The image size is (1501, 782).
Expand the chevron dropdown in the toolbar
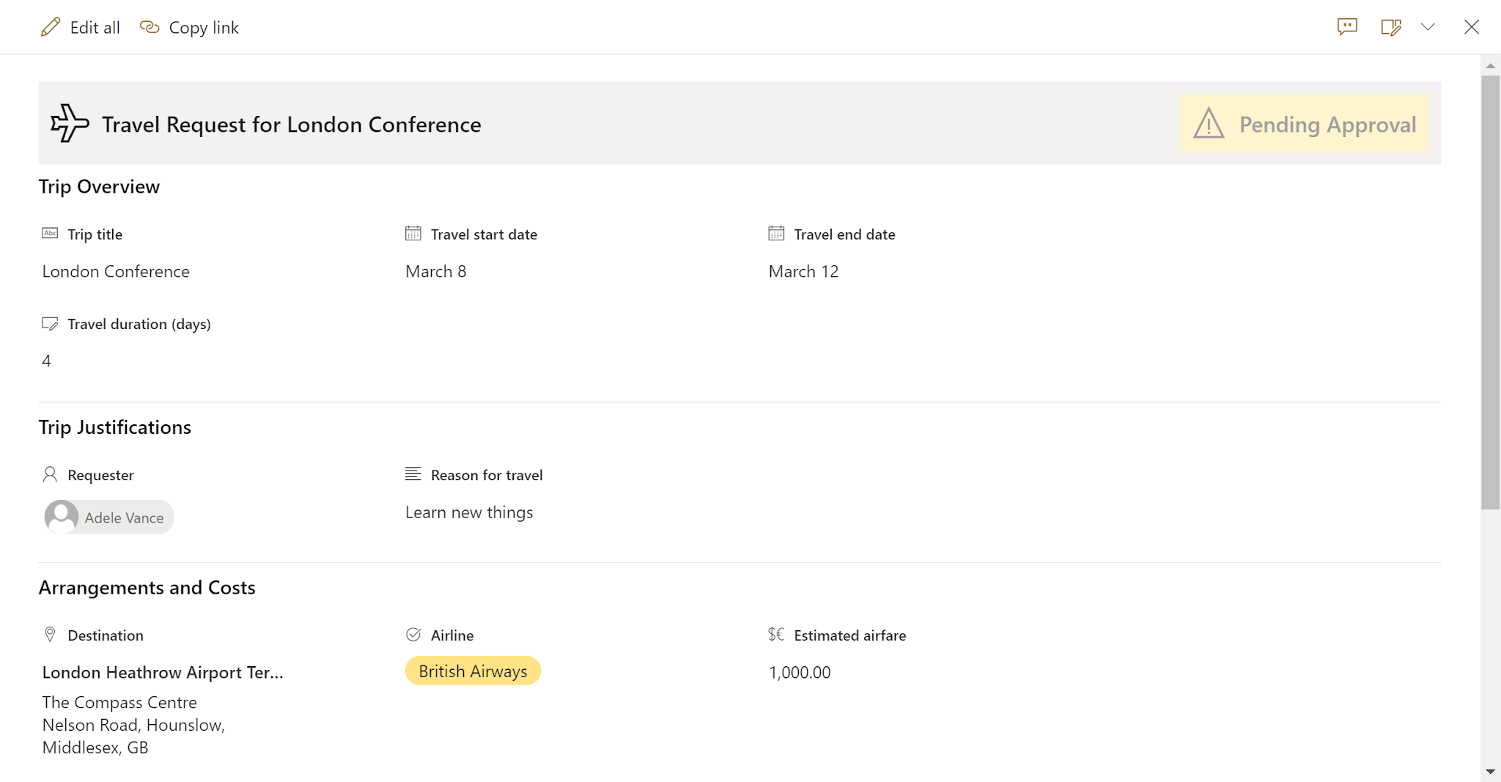[1427, 26]
